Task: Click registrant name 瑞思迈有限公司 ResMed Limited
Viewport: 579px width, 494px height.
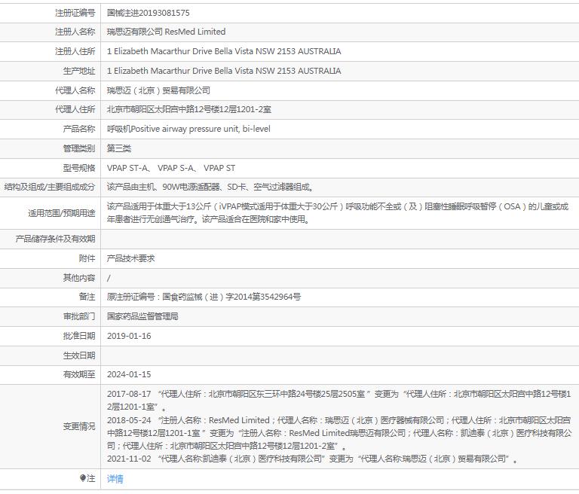Action: point(166,32)
